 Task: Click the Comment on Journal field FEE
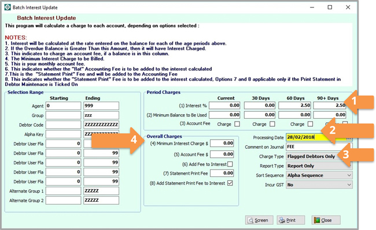pos(319,147)
